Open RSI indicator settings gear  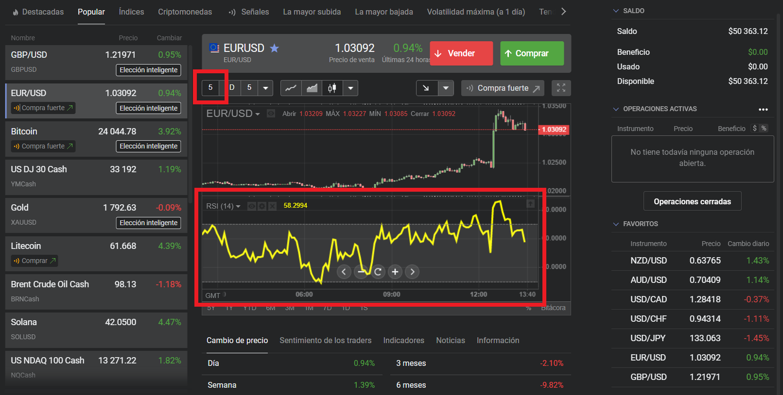click(262, 206)
